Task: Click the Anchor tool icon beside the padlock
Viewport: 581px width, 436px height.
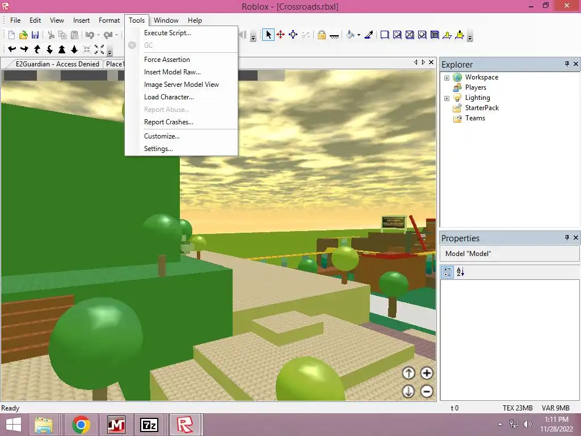Action: (x=334, y=36)
